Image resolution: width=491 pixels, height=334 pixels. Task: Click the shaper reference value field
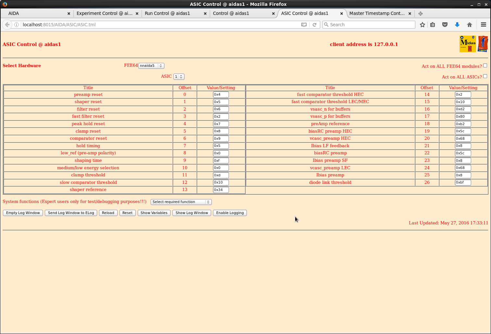pos(221,190)
